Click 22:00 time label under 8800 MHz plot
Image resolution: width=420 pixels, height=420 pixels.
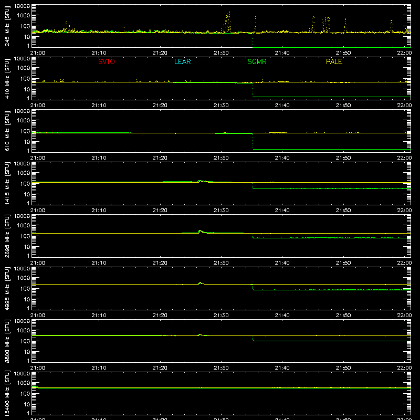pos(404,368)
